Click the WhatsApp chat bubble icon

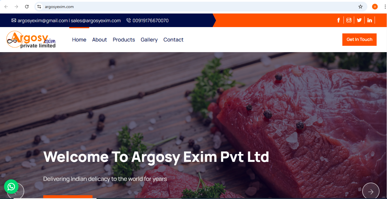coord(11,187)
